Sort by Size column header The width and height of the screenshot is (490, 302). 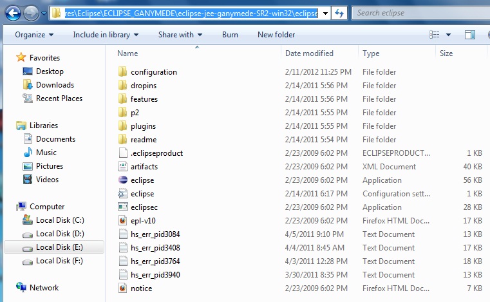point(446,53)
